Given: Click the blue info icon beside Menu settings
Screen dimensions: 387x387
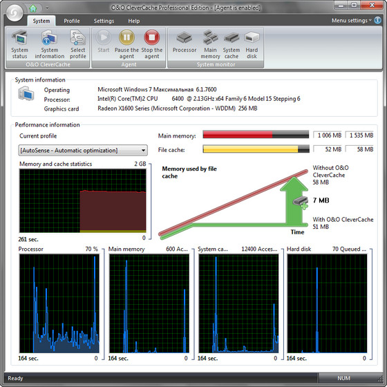Looking at the screenshot, I should click(x=377, y=20).
